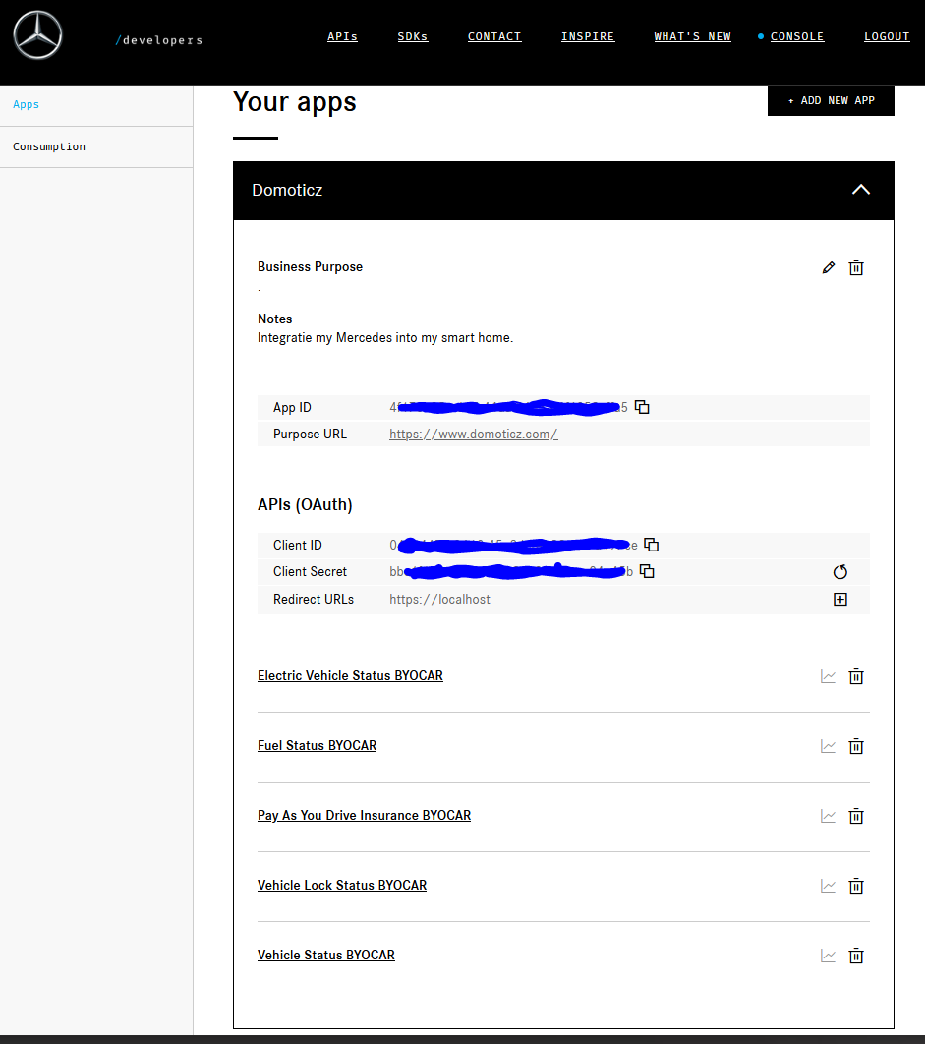Click the 'Redirect URLs' label
The width and height of the screenshot is (925, 1044).
pyautogui.click(x=313, y=600)
